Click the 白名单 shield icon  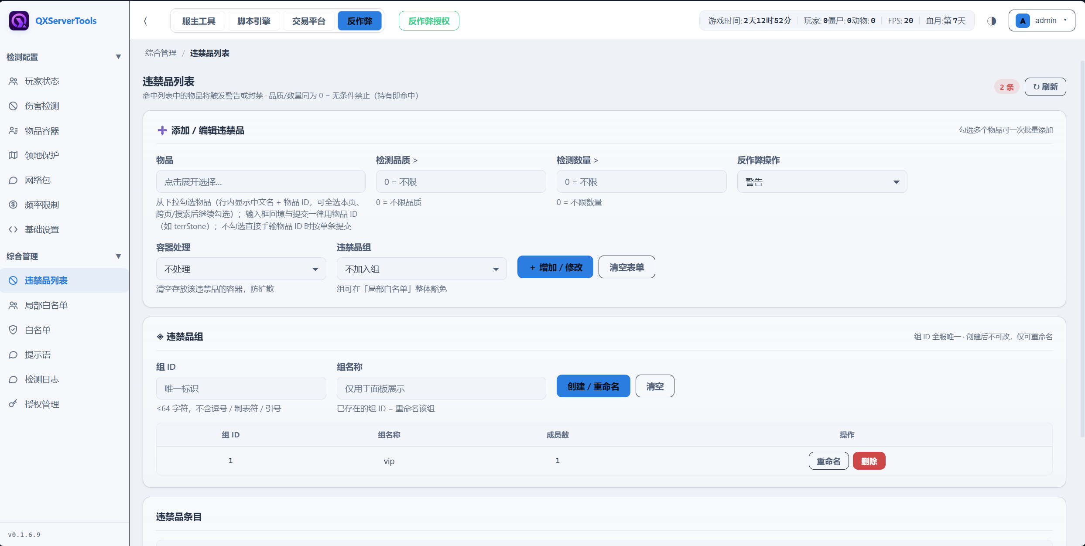[13, 330]
